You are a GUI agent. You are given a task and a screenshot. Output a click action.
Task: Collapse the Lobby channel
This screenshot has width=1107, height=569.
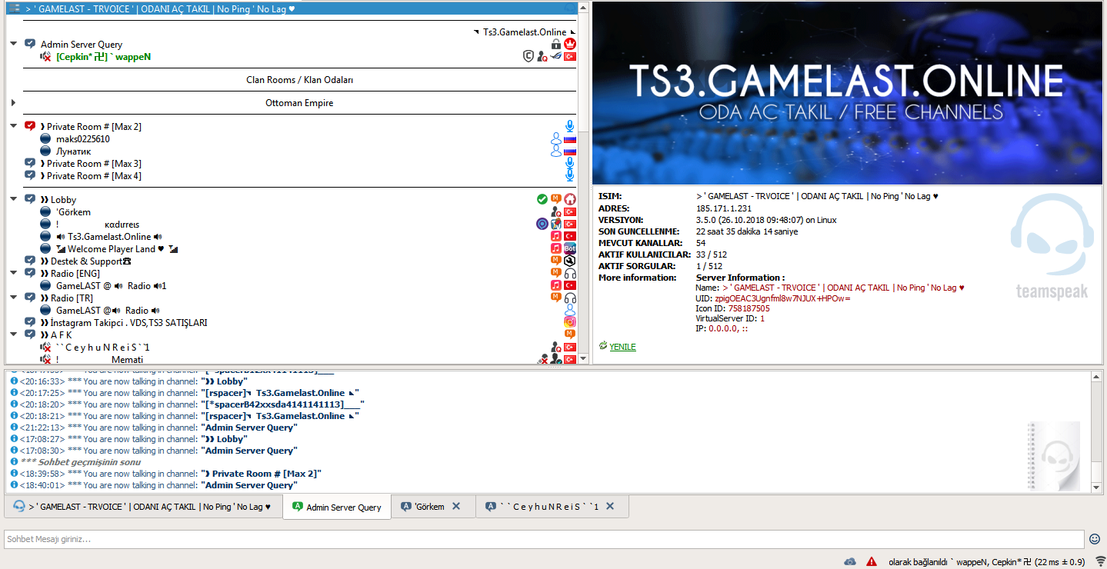pos(14,199)
